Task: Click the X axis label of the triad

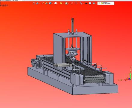Action: click(118, 80)
